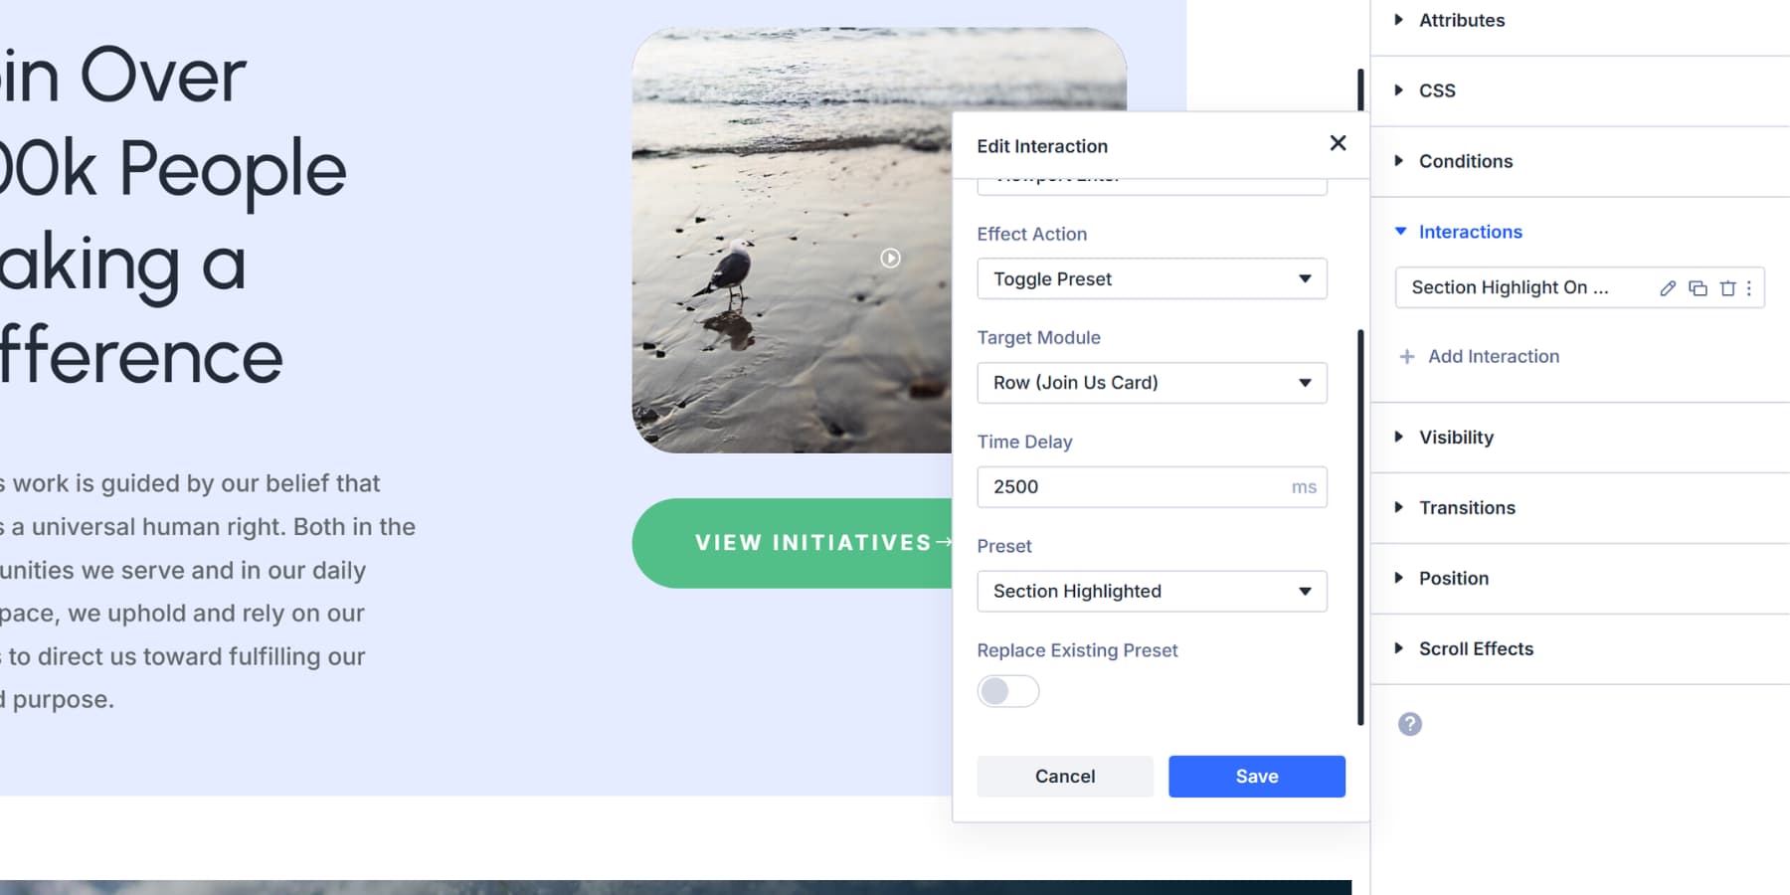Click the Cancel button

pyautogui.click(x=1064, y=776)
